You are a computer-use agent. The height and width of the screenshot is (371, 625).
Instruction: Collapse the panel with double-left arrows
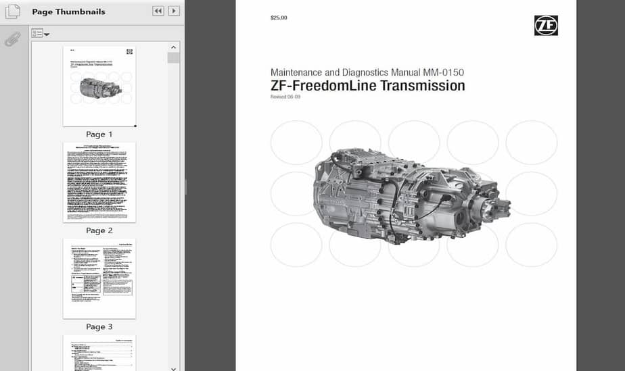tap(158, 11)
